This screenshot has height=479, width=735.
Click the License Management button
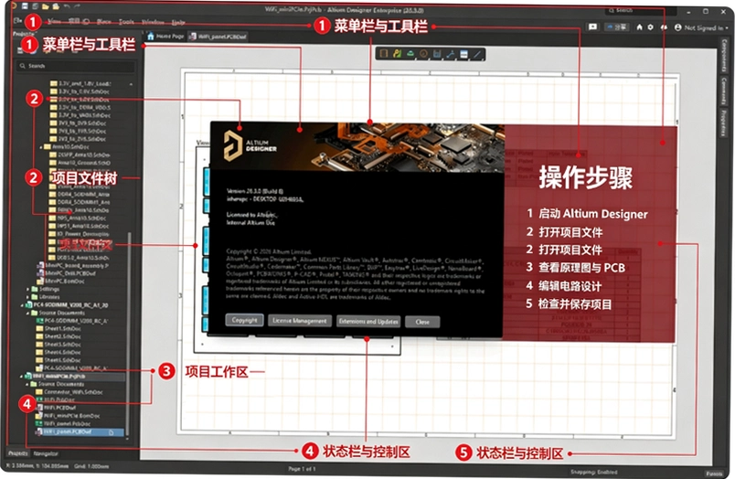point(300,321)
